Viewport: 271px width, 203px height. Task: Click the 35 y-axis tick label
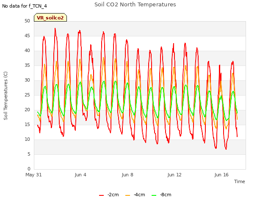[27, 65]
